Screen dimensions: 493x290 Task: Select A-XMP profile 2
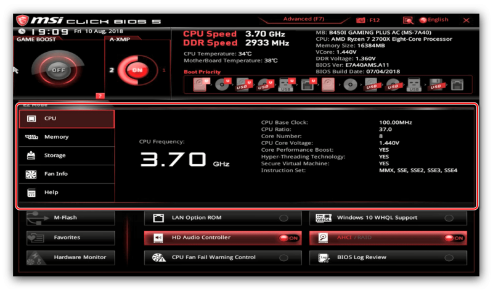click(112, 70)
